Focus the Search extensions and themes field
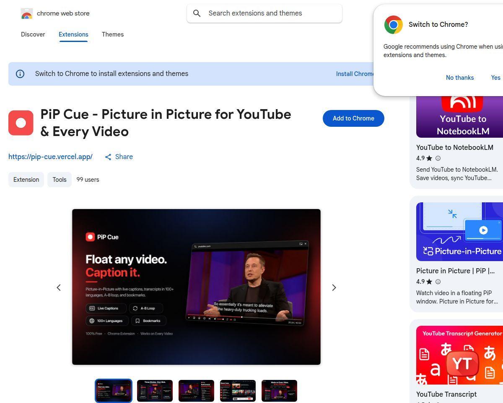The height and width of the screenshot is (403, 503). click(264, 13)
